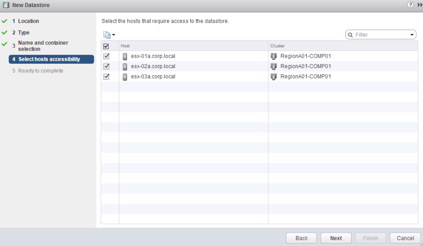Click the New Datastore title icon
The height and width of the screenshot is (246, 423).
tap(5, 5)
